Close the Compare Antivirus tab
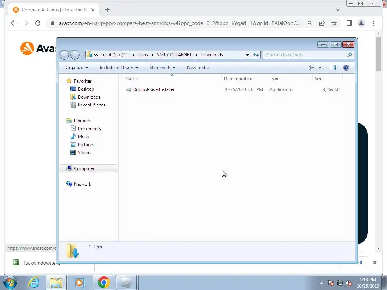The image size is (387, 290). (93, 10)
